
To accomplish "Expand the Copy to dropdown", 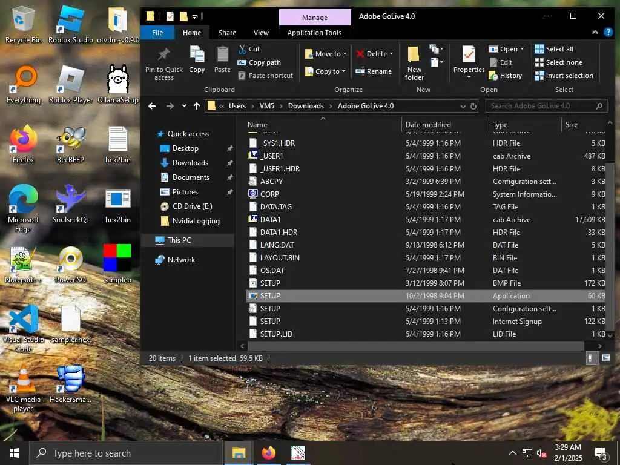I will (x=343, y=71).
